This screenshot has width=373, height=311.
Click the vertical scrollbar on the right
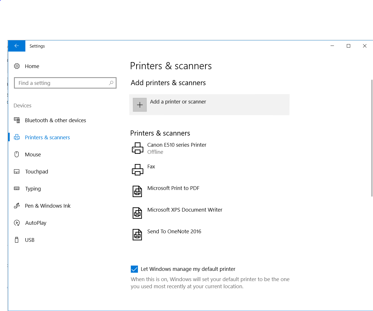(x=372, y=138)
